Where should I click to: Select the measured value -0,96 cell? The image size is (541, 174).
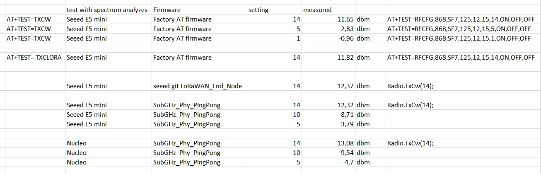tap(328, 39)
